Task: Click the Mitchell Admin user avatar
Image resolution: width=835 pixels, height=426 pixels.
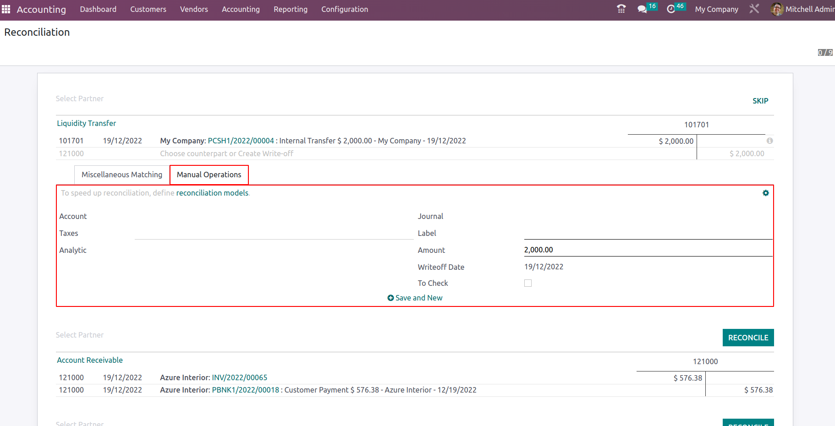Action: click(777, 9)
